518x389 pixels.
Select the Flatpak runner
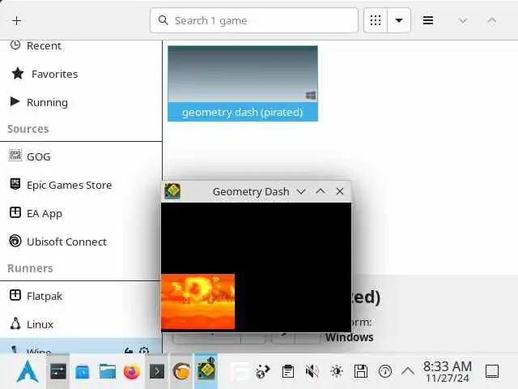[81, 296]
